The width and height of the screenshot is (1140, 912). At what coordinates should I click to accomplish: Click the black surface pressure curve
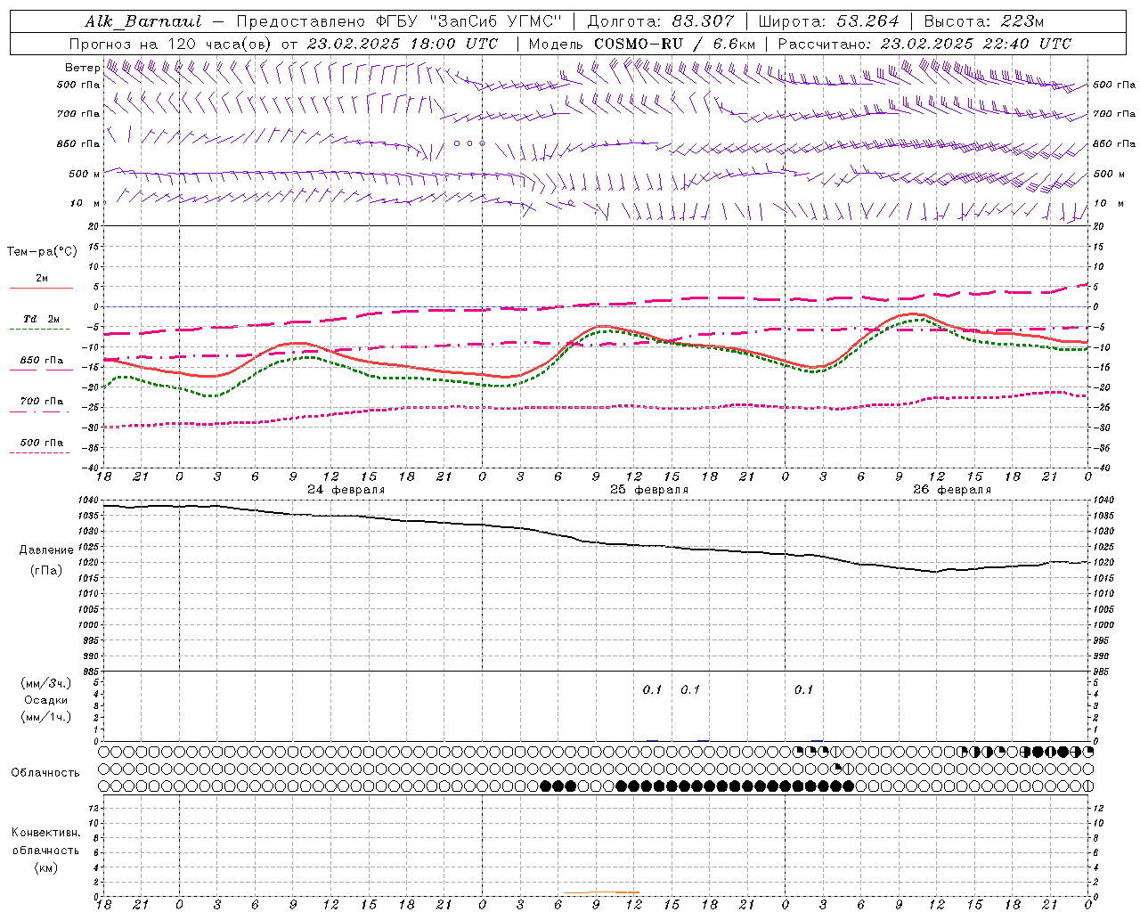click(597, 541)
